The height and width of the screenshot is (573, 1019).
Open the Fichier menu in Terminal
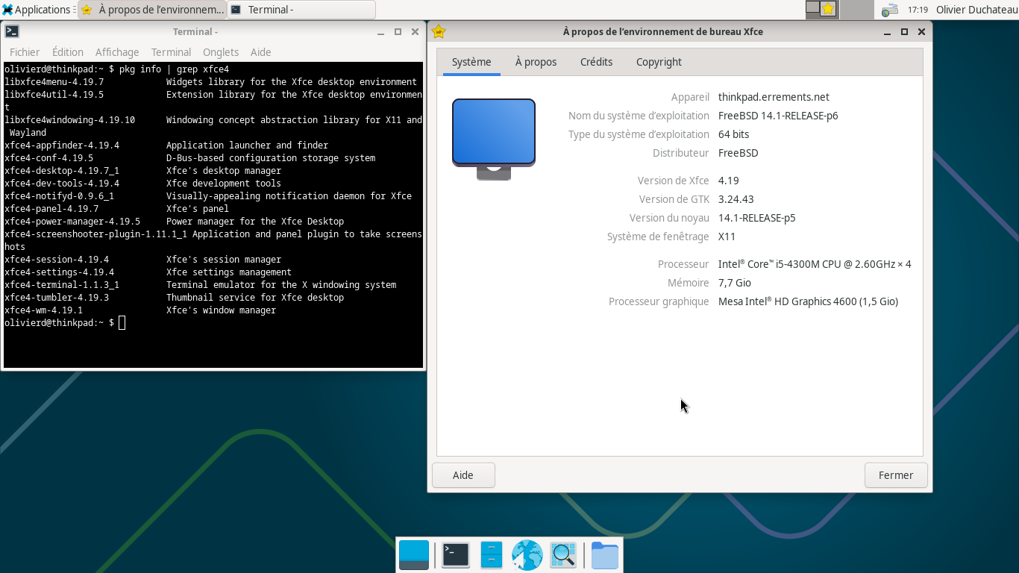coord(25,52)
